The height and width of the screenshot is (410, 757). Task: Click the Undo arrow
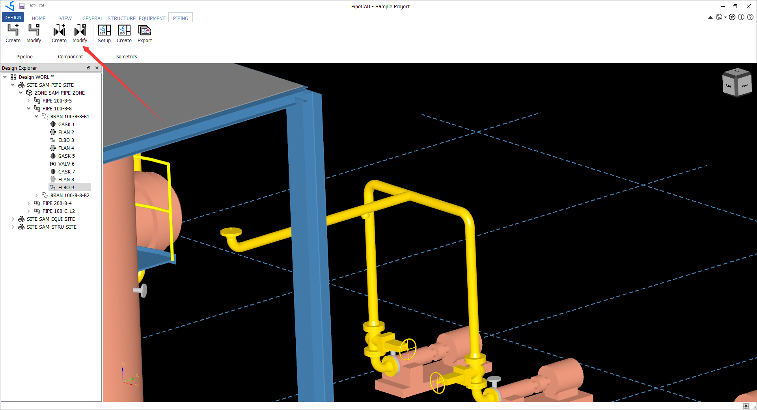[34, 6]
